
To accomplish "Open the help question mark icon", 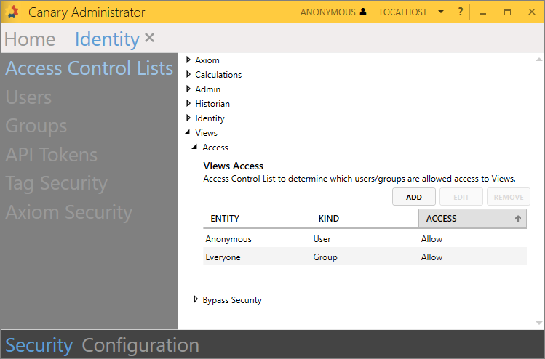I will point(460,12).
